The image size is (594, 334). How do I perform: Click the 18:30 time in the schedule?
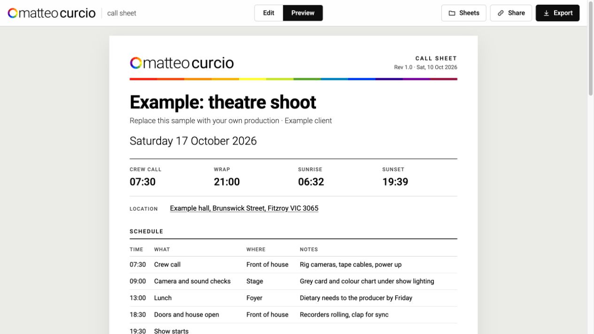[x=138, y=315]
